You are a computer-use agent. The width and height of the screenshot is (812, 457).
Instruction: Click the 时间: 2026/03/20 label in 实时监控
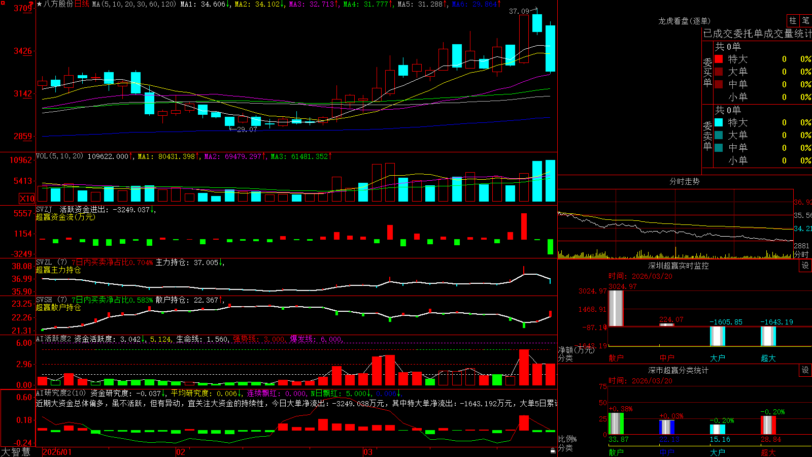(x=640, y=276)
